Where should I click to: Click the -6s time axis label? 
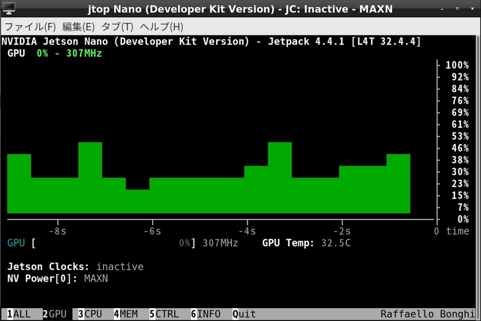(153, 231)
